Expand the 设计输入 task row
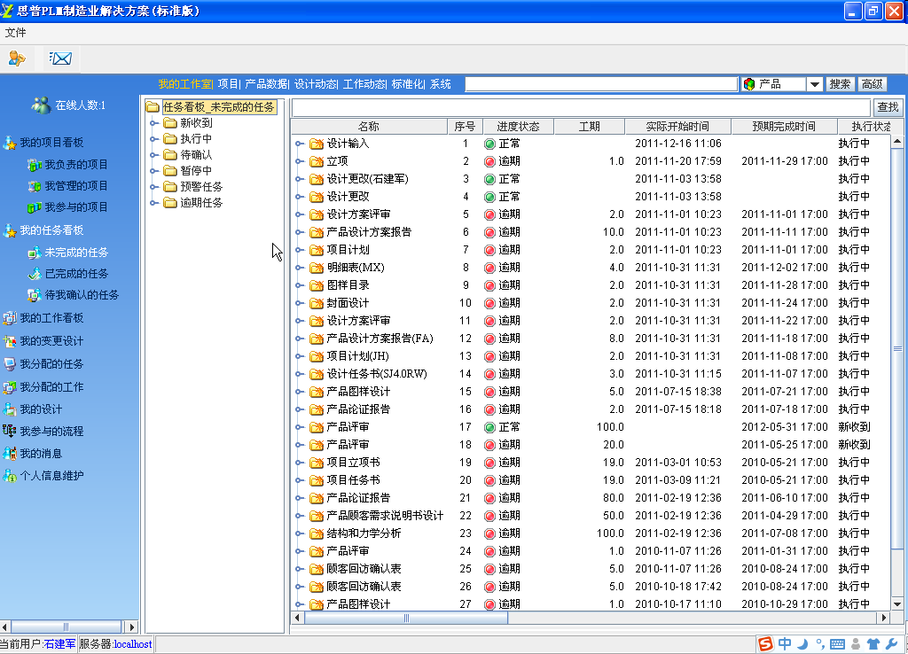The height and width of the screenshot is (654, 908). tap(300, 144)
